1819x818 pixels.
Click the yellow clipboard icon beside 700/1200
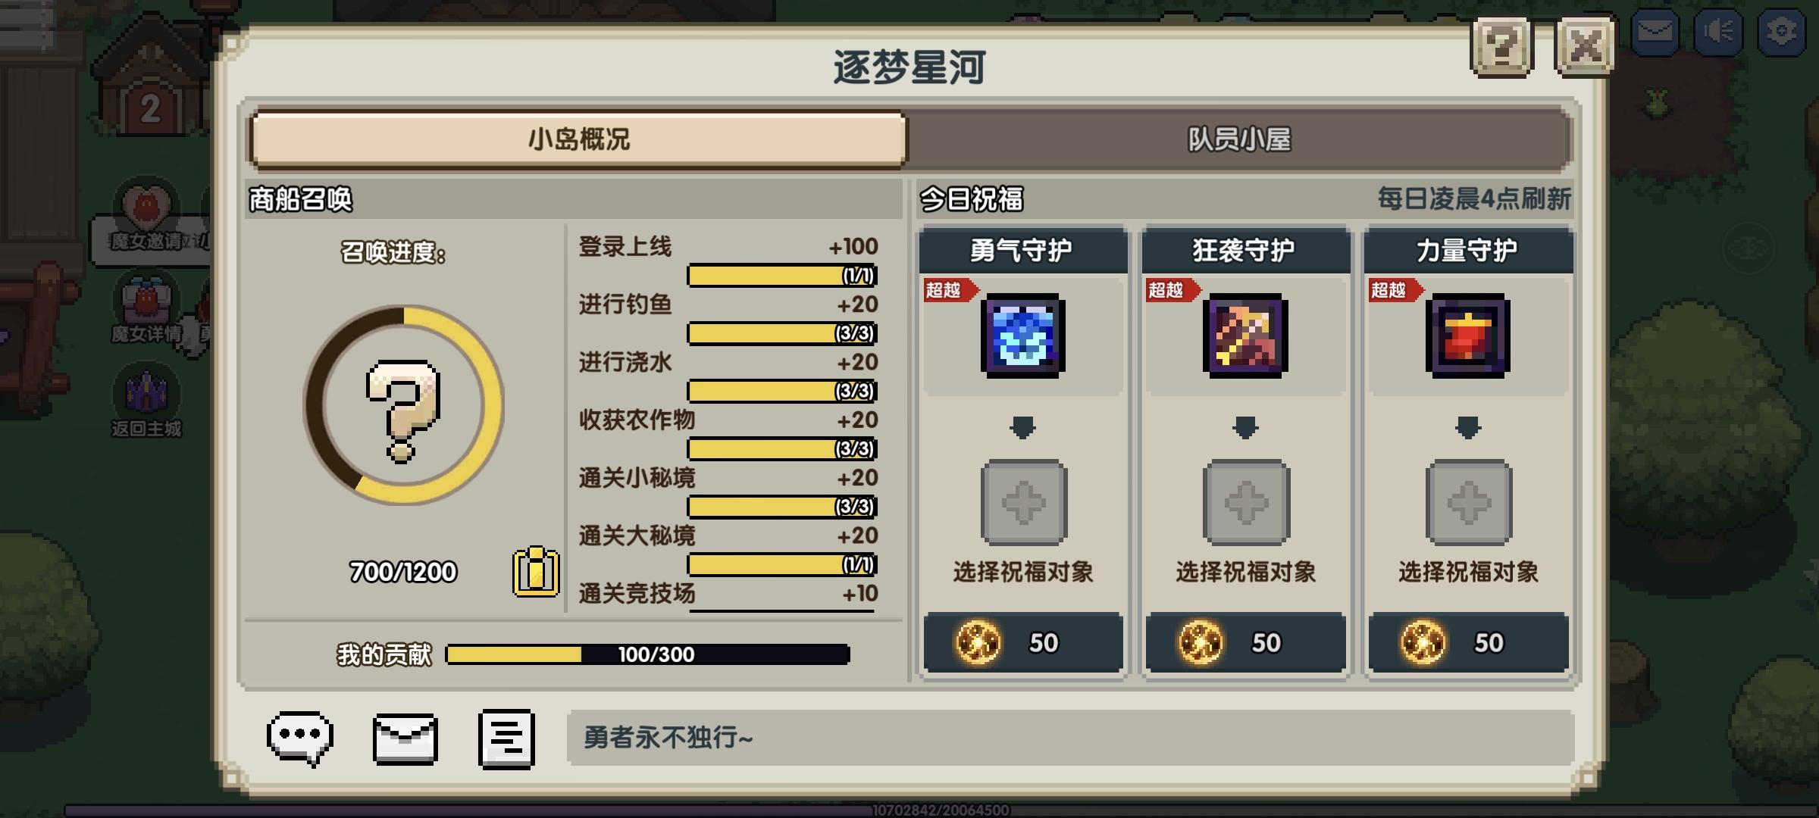click(536, 572)
